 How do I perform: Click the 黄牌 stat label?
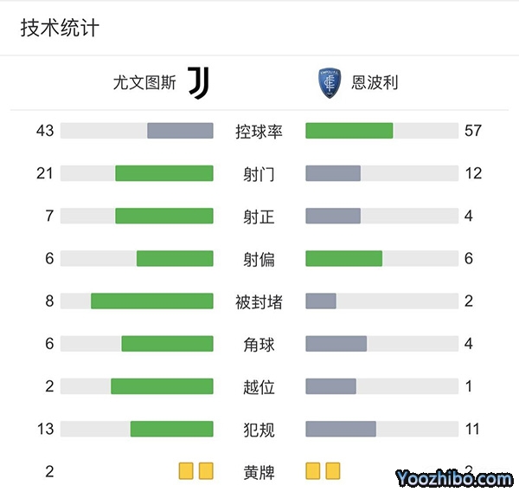click(x=259, y=472)
